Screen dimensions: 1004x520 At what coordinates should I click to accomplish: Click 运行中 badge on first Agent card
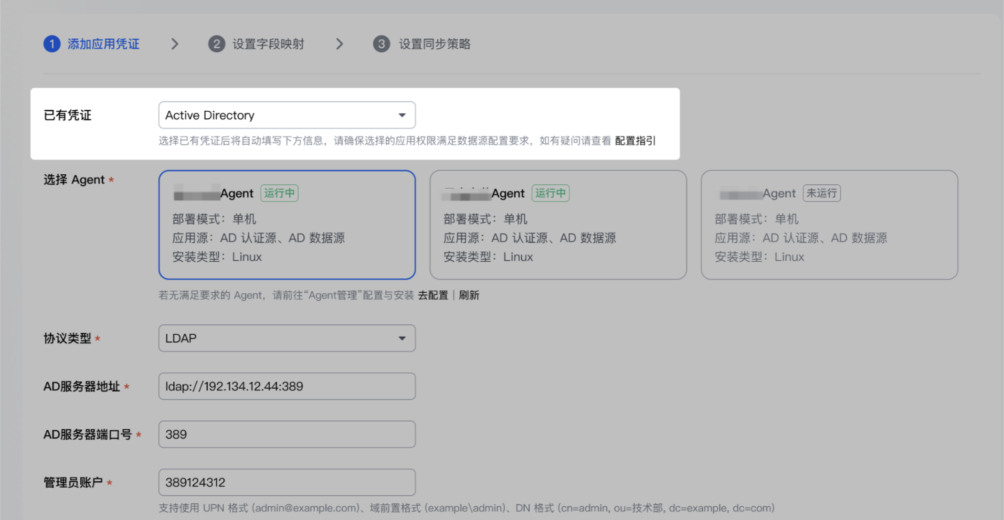click(x=279, y=193)
